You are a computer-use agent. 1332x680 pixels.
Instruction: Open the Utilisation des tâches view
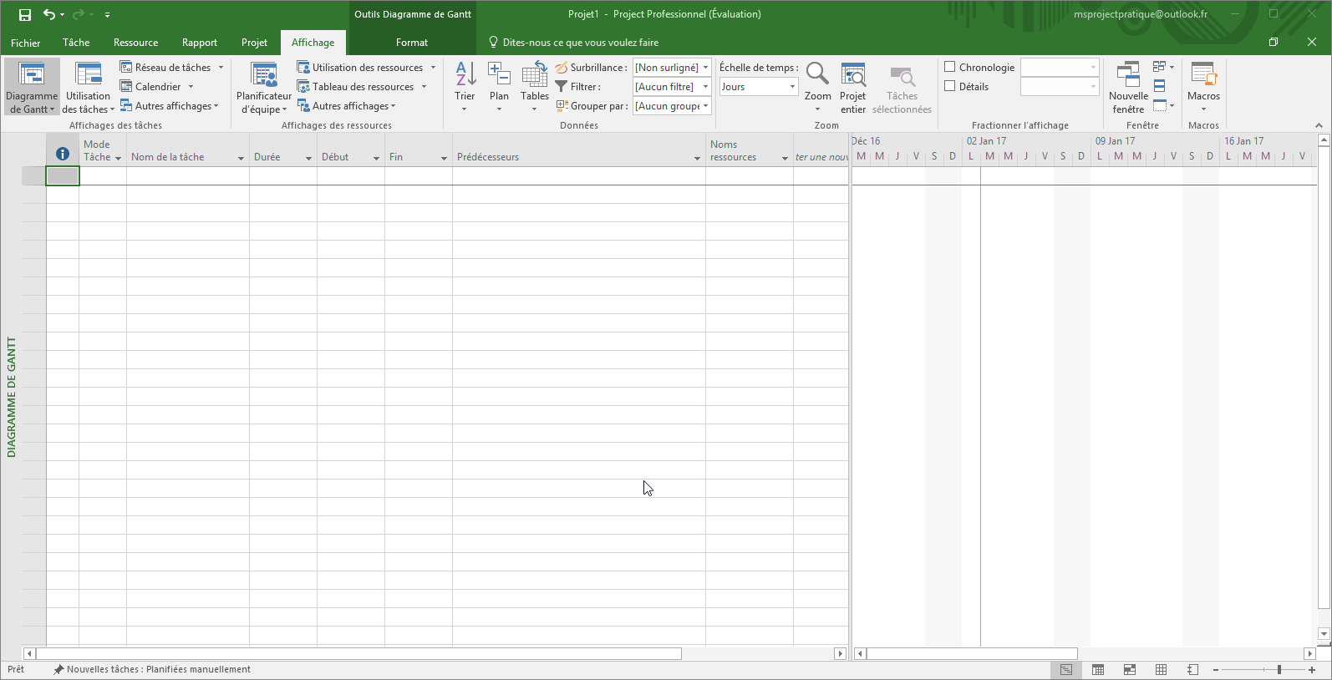coord(88,87)
